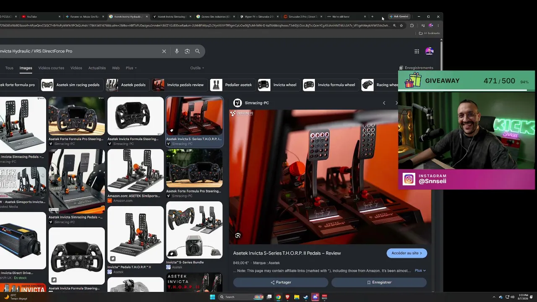Open the Google apps grid
This screenshot has width=537, height=302.
pyautogui.click(x=417, y=51)
